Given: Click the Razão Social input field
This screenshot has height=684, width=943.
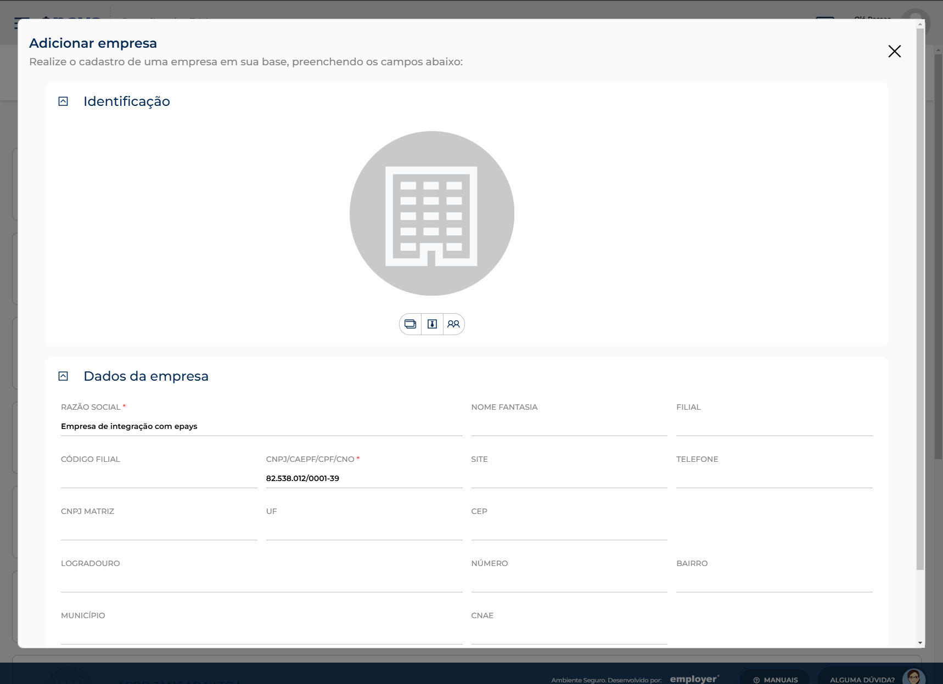Looking at the screenshot, I should coord(261,426).
